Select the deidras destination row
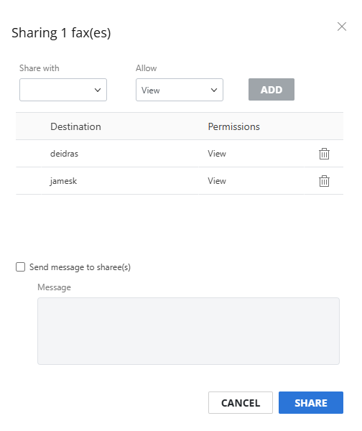 (x=180, y=154)
